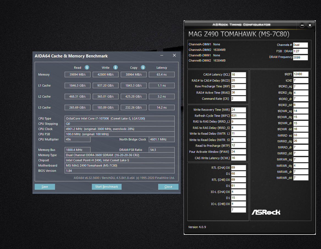Click the tRRD_L value field
Viewport: 321px width, 249px height.
pos(238,122)
